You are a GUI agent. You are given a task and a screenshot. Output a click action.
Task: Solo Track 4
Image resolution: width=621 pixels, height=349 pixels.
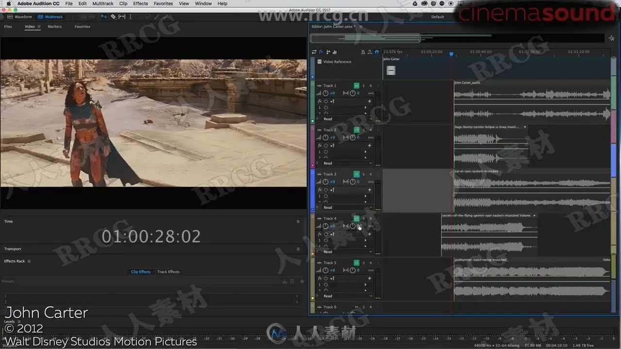pos(363,219)
